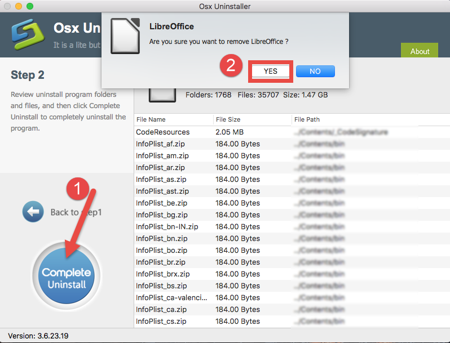Sort the list by File Path column
The width and height of the screenshot is (450, 343).
[371, 119]
